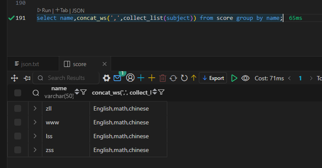Open the results settings gear
The height and width of the screenshot is (168, 322).
(x=106, y=78)
